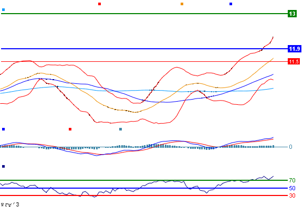Click the MACD zero level label
Image resolution: width=303 pixels, height=207 pixels.
click(x=290, y=147)
